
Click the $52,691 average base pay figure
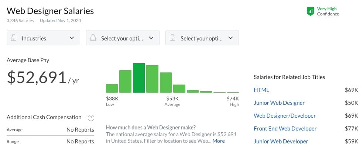37,77
